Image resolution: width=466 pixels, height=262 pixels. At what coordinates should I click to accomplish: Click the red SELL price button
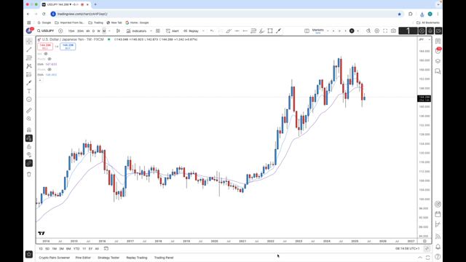coord(45,47)
